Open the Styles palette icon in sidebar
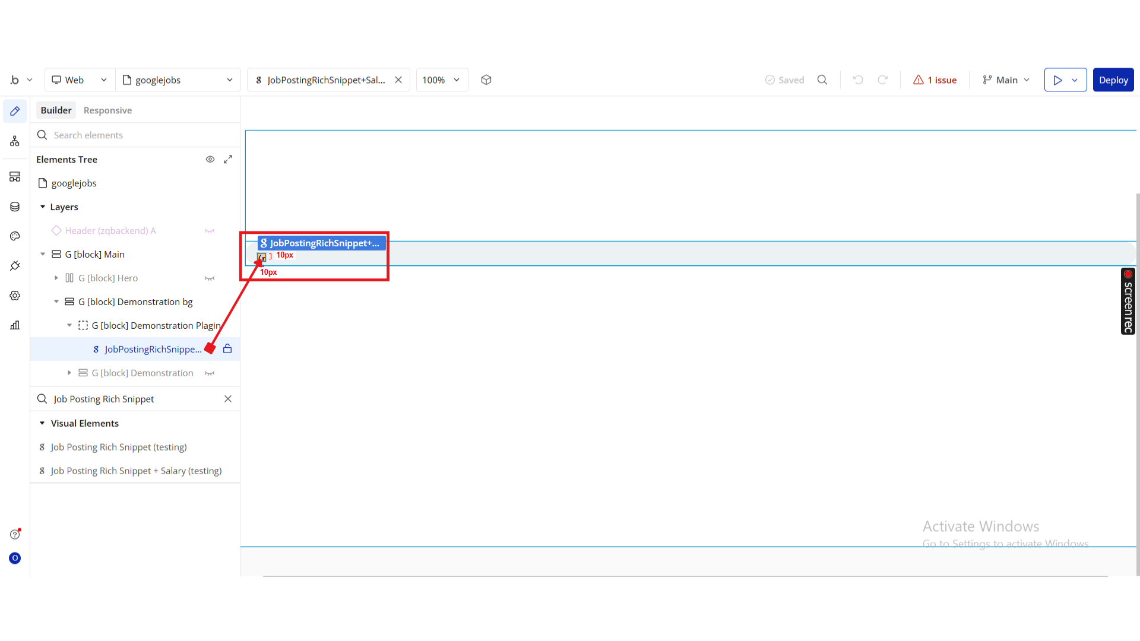Screen dimensions: 1140x641 15,236
